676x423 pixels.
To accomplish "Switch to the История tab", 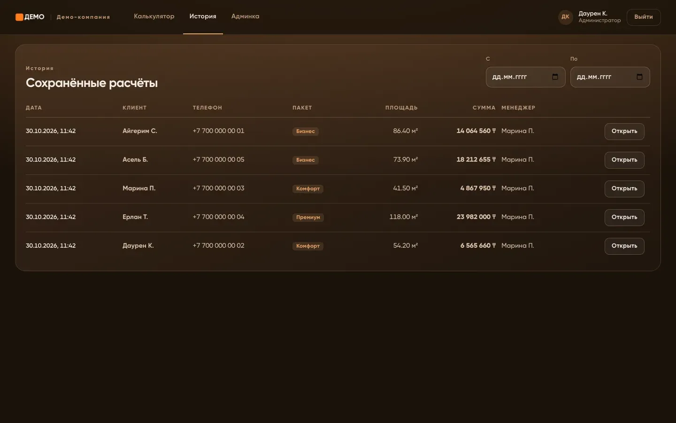I will (203, 16).
